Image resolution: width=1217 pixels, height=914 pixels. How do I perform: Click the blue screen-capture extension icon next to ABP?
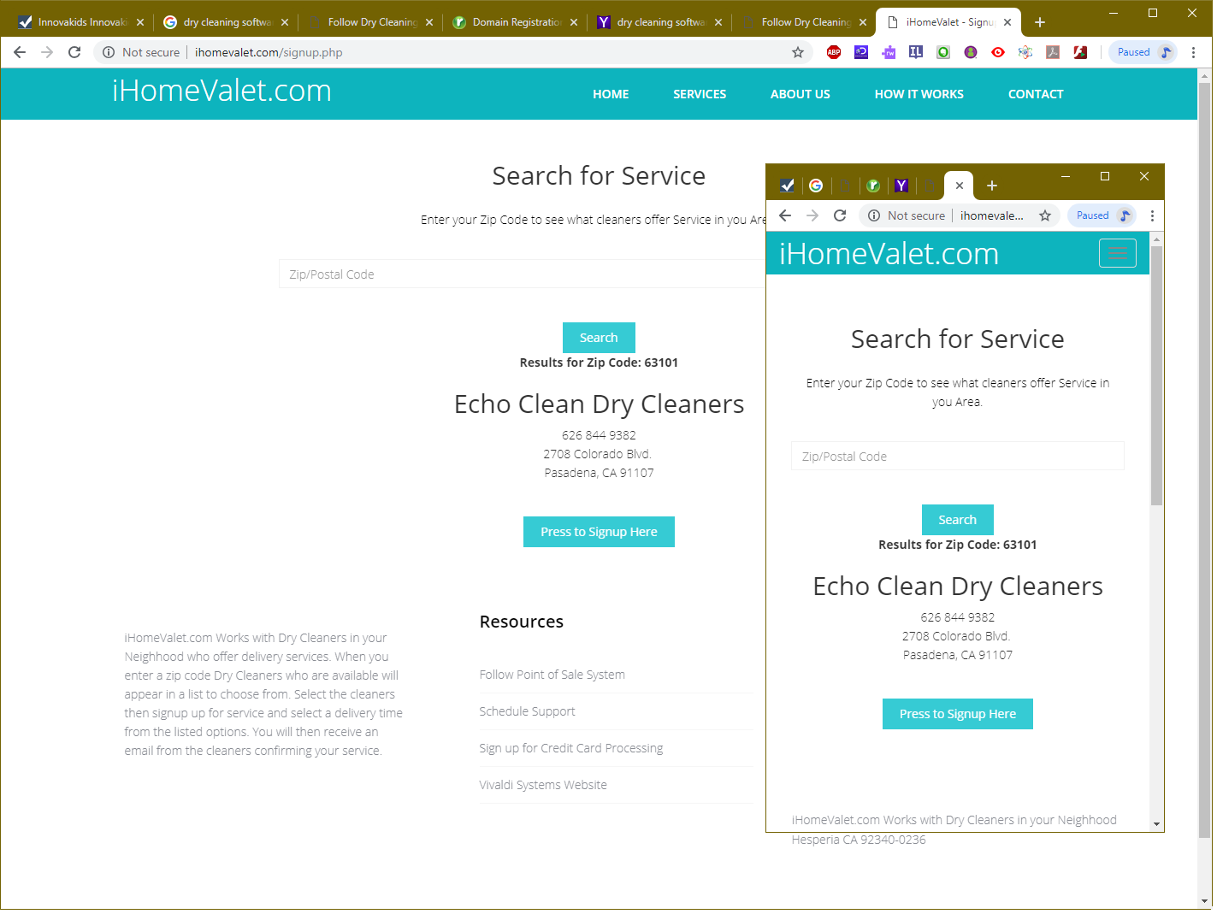coord(861,52)
